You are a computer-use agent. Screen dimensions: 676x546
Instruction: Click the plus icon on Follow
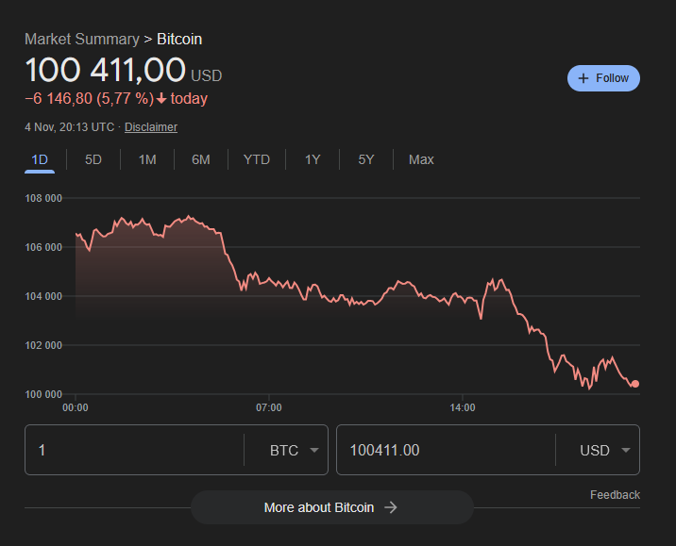coord(583,78)
